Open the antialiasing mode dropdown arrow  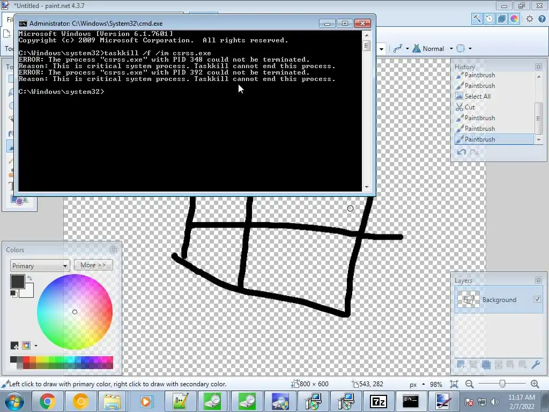point(407,49)
